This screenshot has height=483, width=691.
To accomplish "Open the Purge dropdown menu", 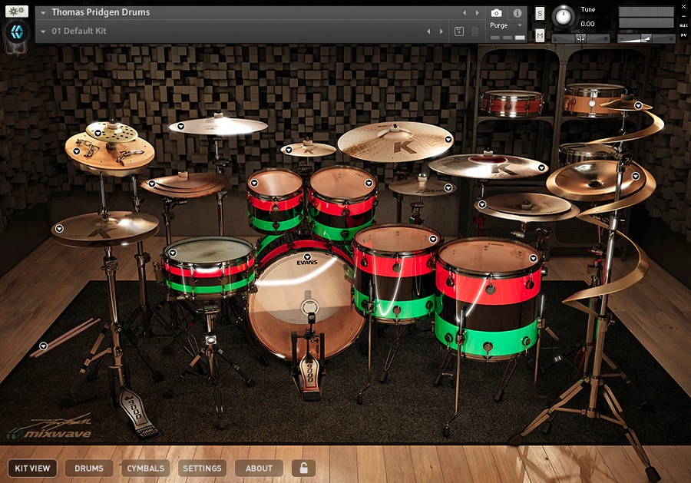I will (506, 25).
